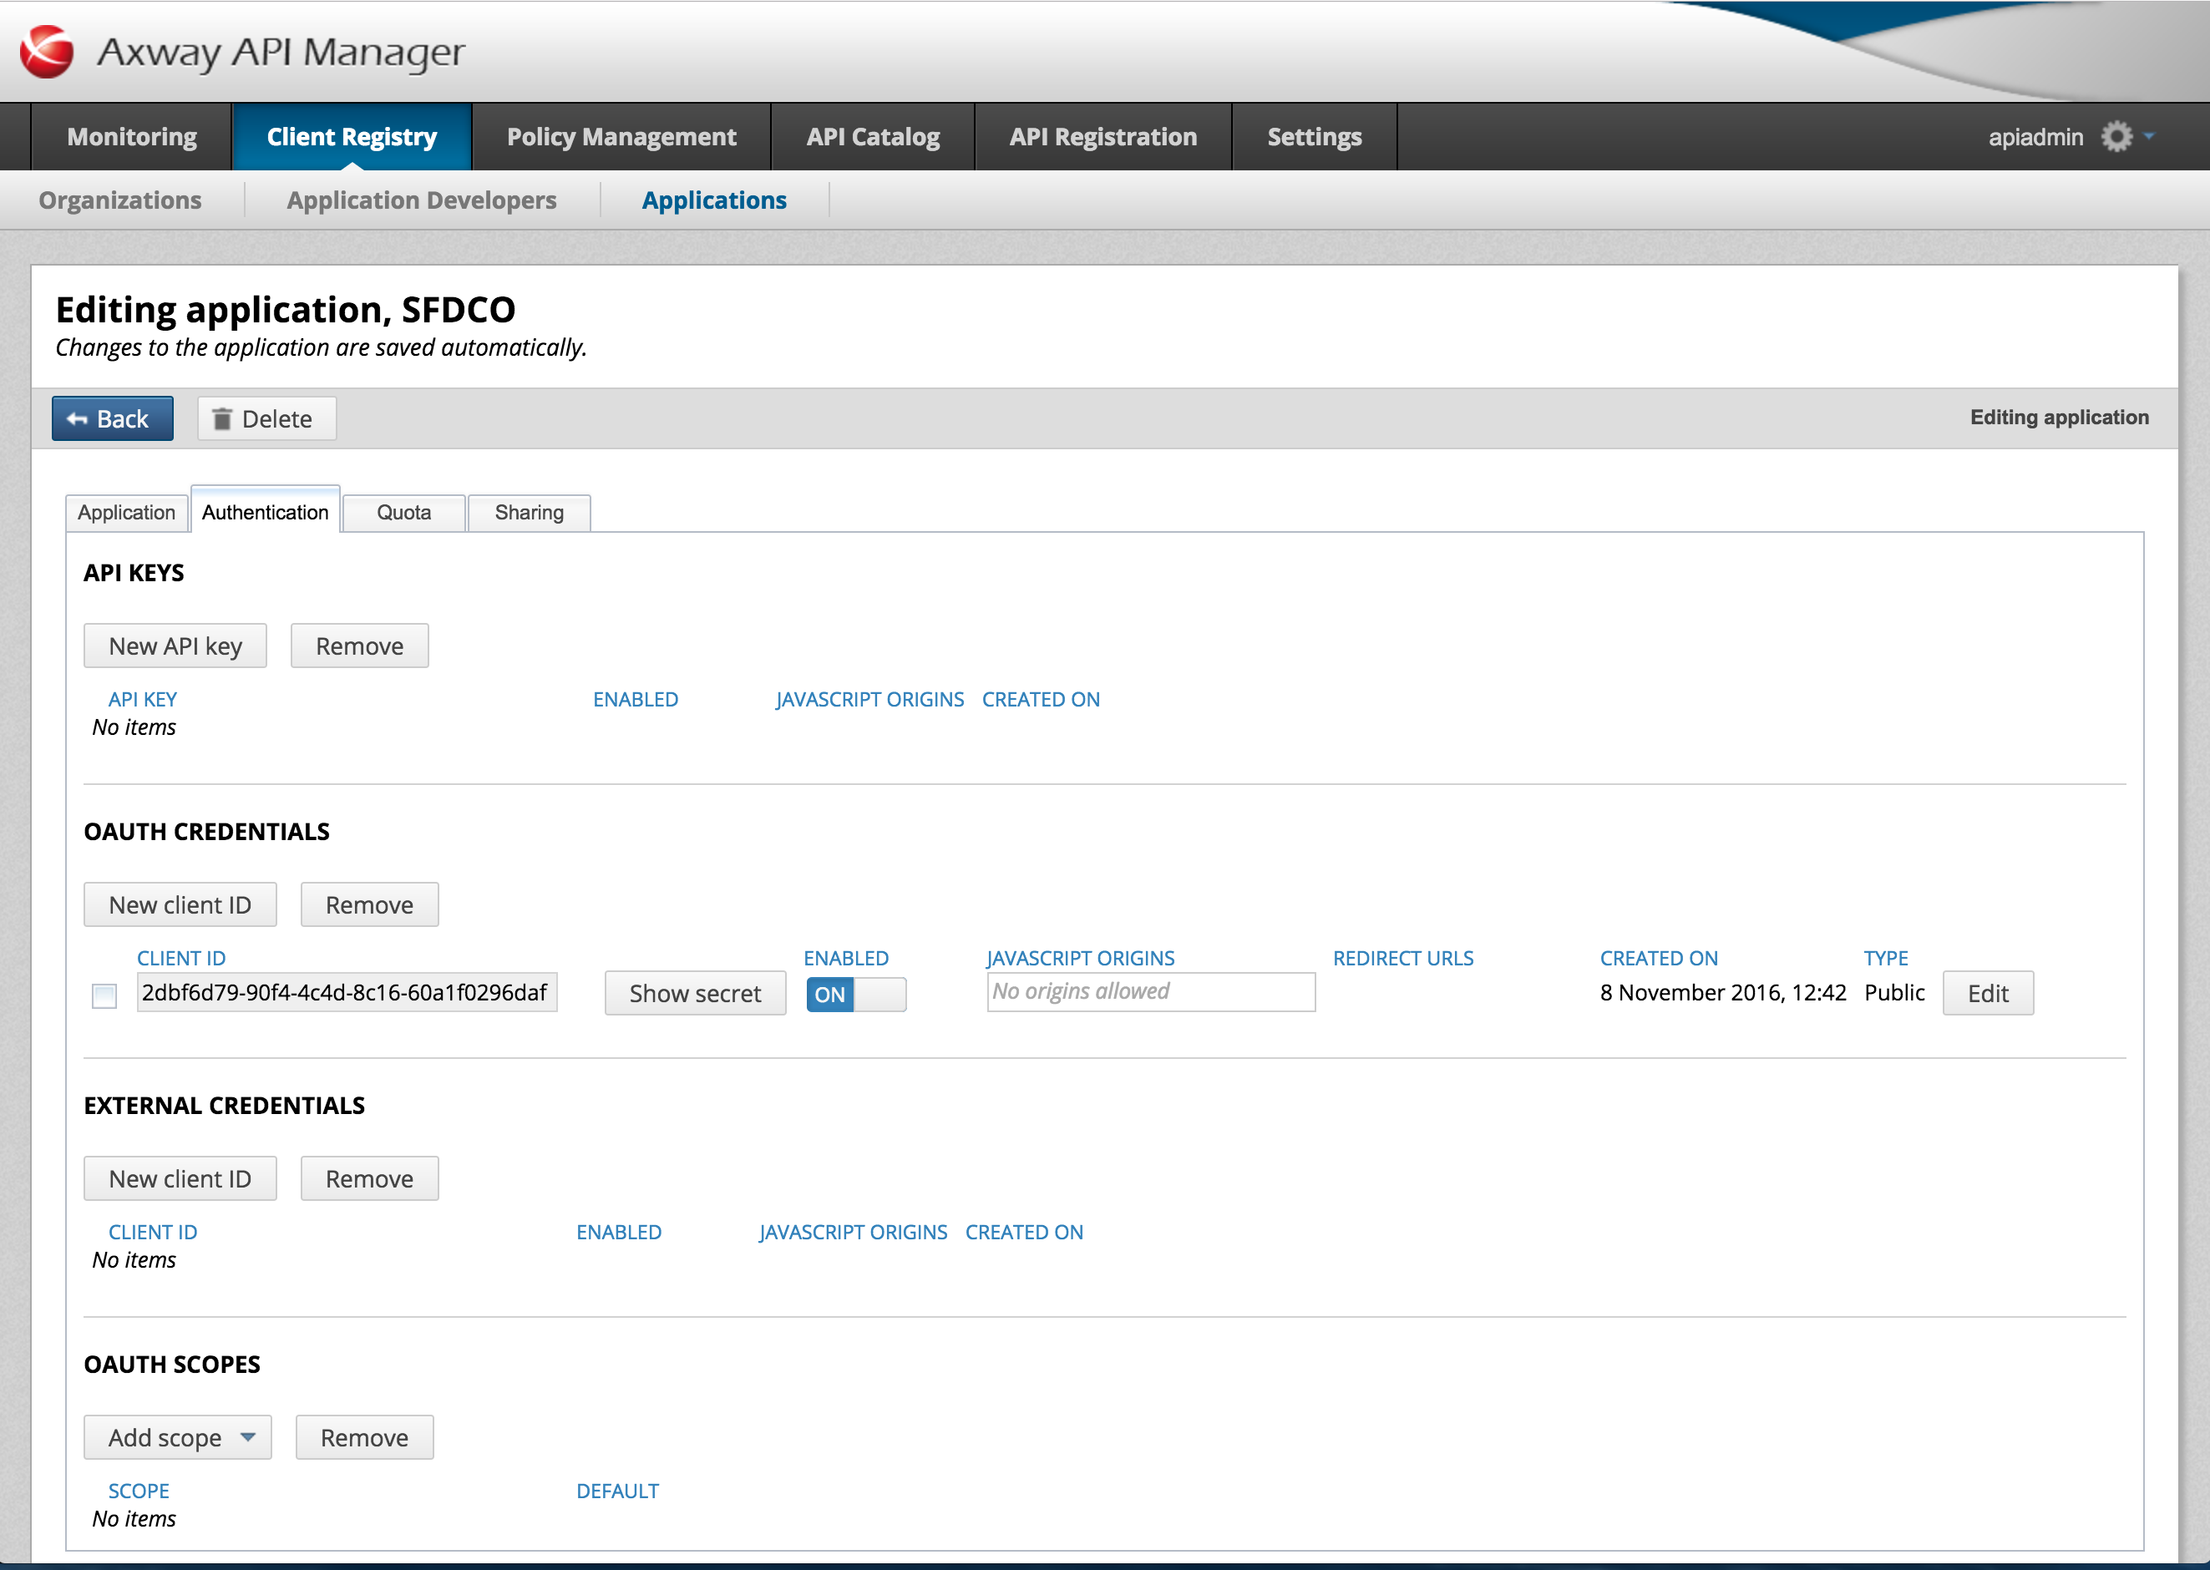Sort by SCOPE column header

click(139, 1491)
